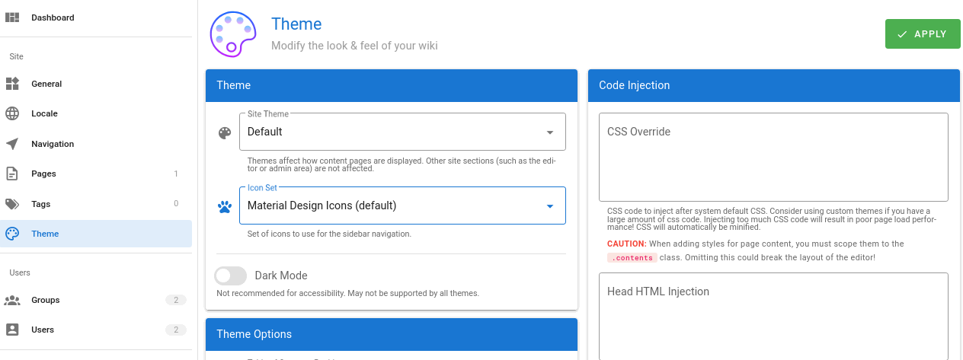Click the Tags icon in sidebar
Viewport: 963px width, 360px height.
pyautogui.click(x=12, y=204)
